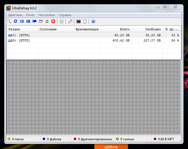The width and height of the screenshot is (188, 149).
Task: Sort by the Раздел column header
Action: [22, 29]
